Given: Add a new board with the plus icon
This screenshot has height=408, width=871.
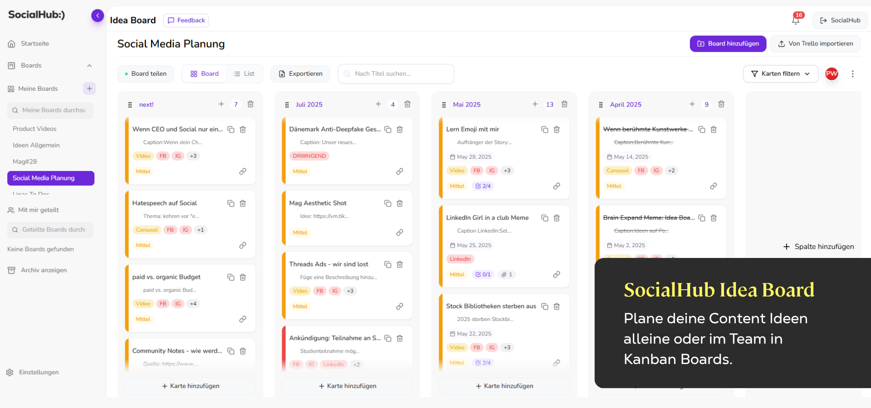Looking at the screenshot, I should [x=89, y=88].
